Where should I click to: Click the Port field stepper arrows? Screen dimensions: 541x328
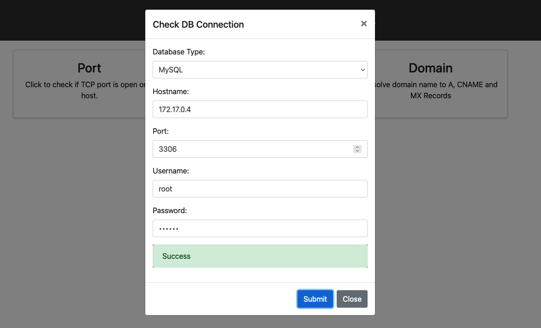[357, 149]
